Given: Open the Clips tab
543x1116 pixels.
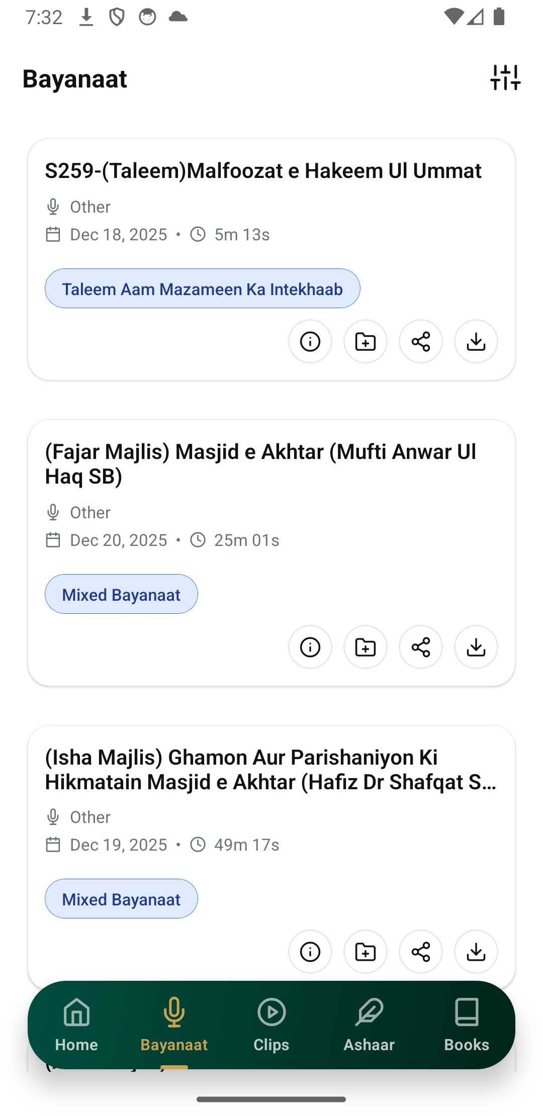Looking at the screenshot, I should point(271,1025).
